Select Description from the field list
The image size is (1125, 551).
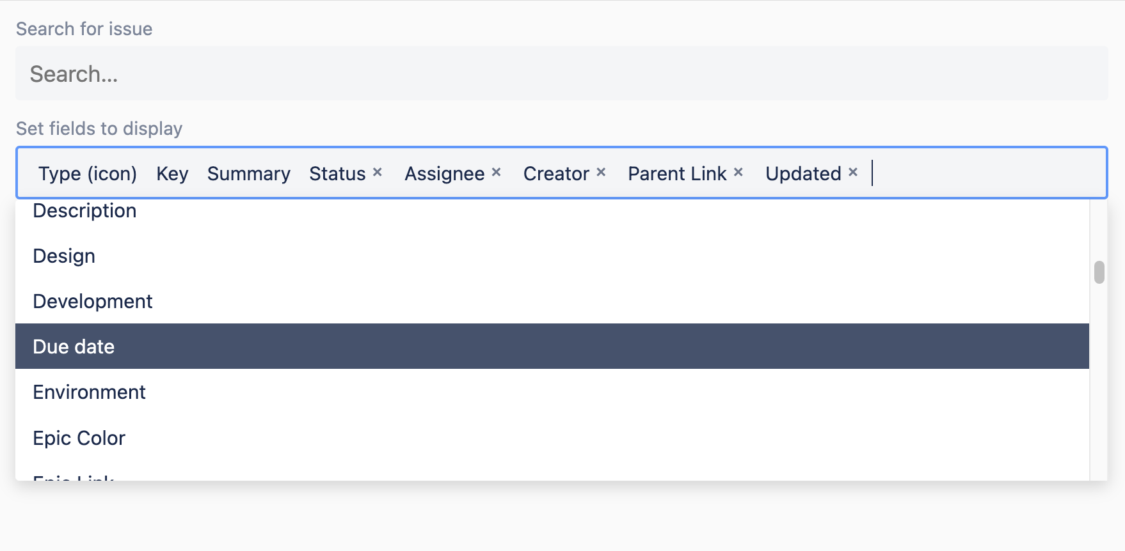pos(552,211)
